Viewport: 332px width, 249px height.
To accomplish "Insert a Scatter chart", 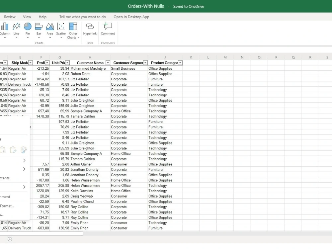I will pos(61,29).
